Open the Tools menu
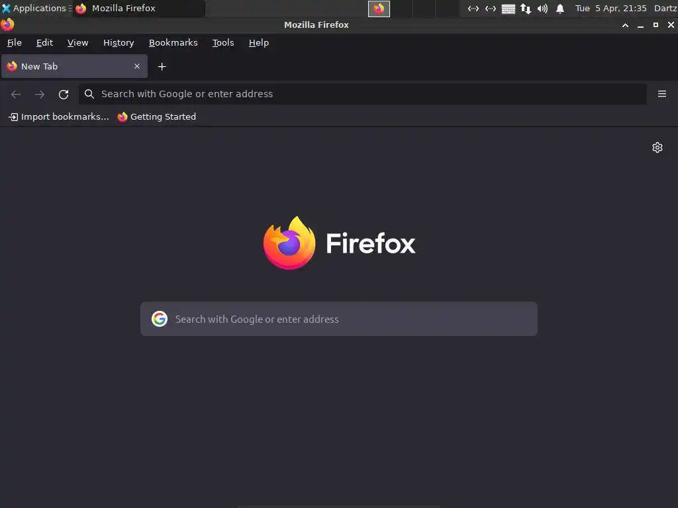The width and height of the screenshot is (678, 508). point(223,43)
